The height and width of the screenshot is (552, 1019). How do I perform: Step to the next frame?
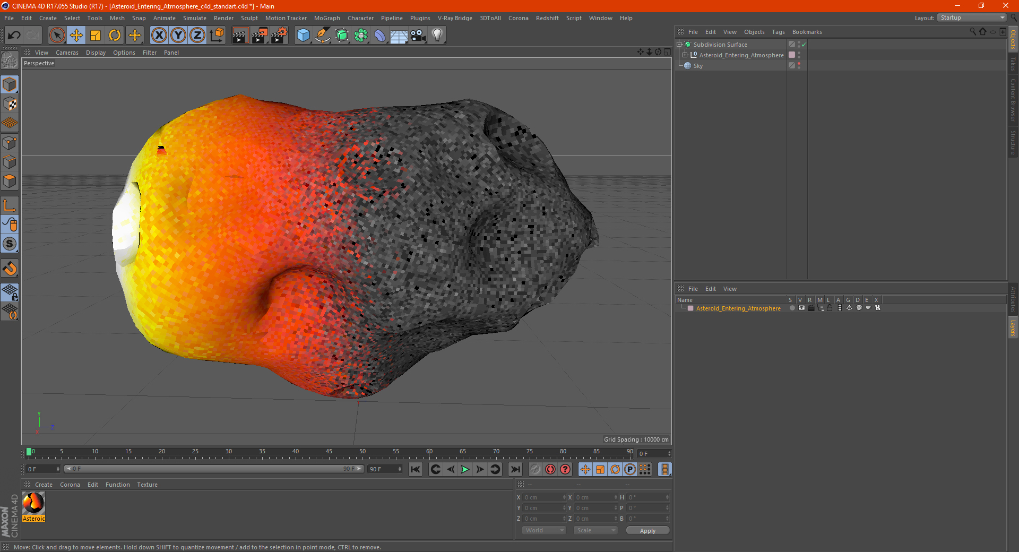pos(480,469)
